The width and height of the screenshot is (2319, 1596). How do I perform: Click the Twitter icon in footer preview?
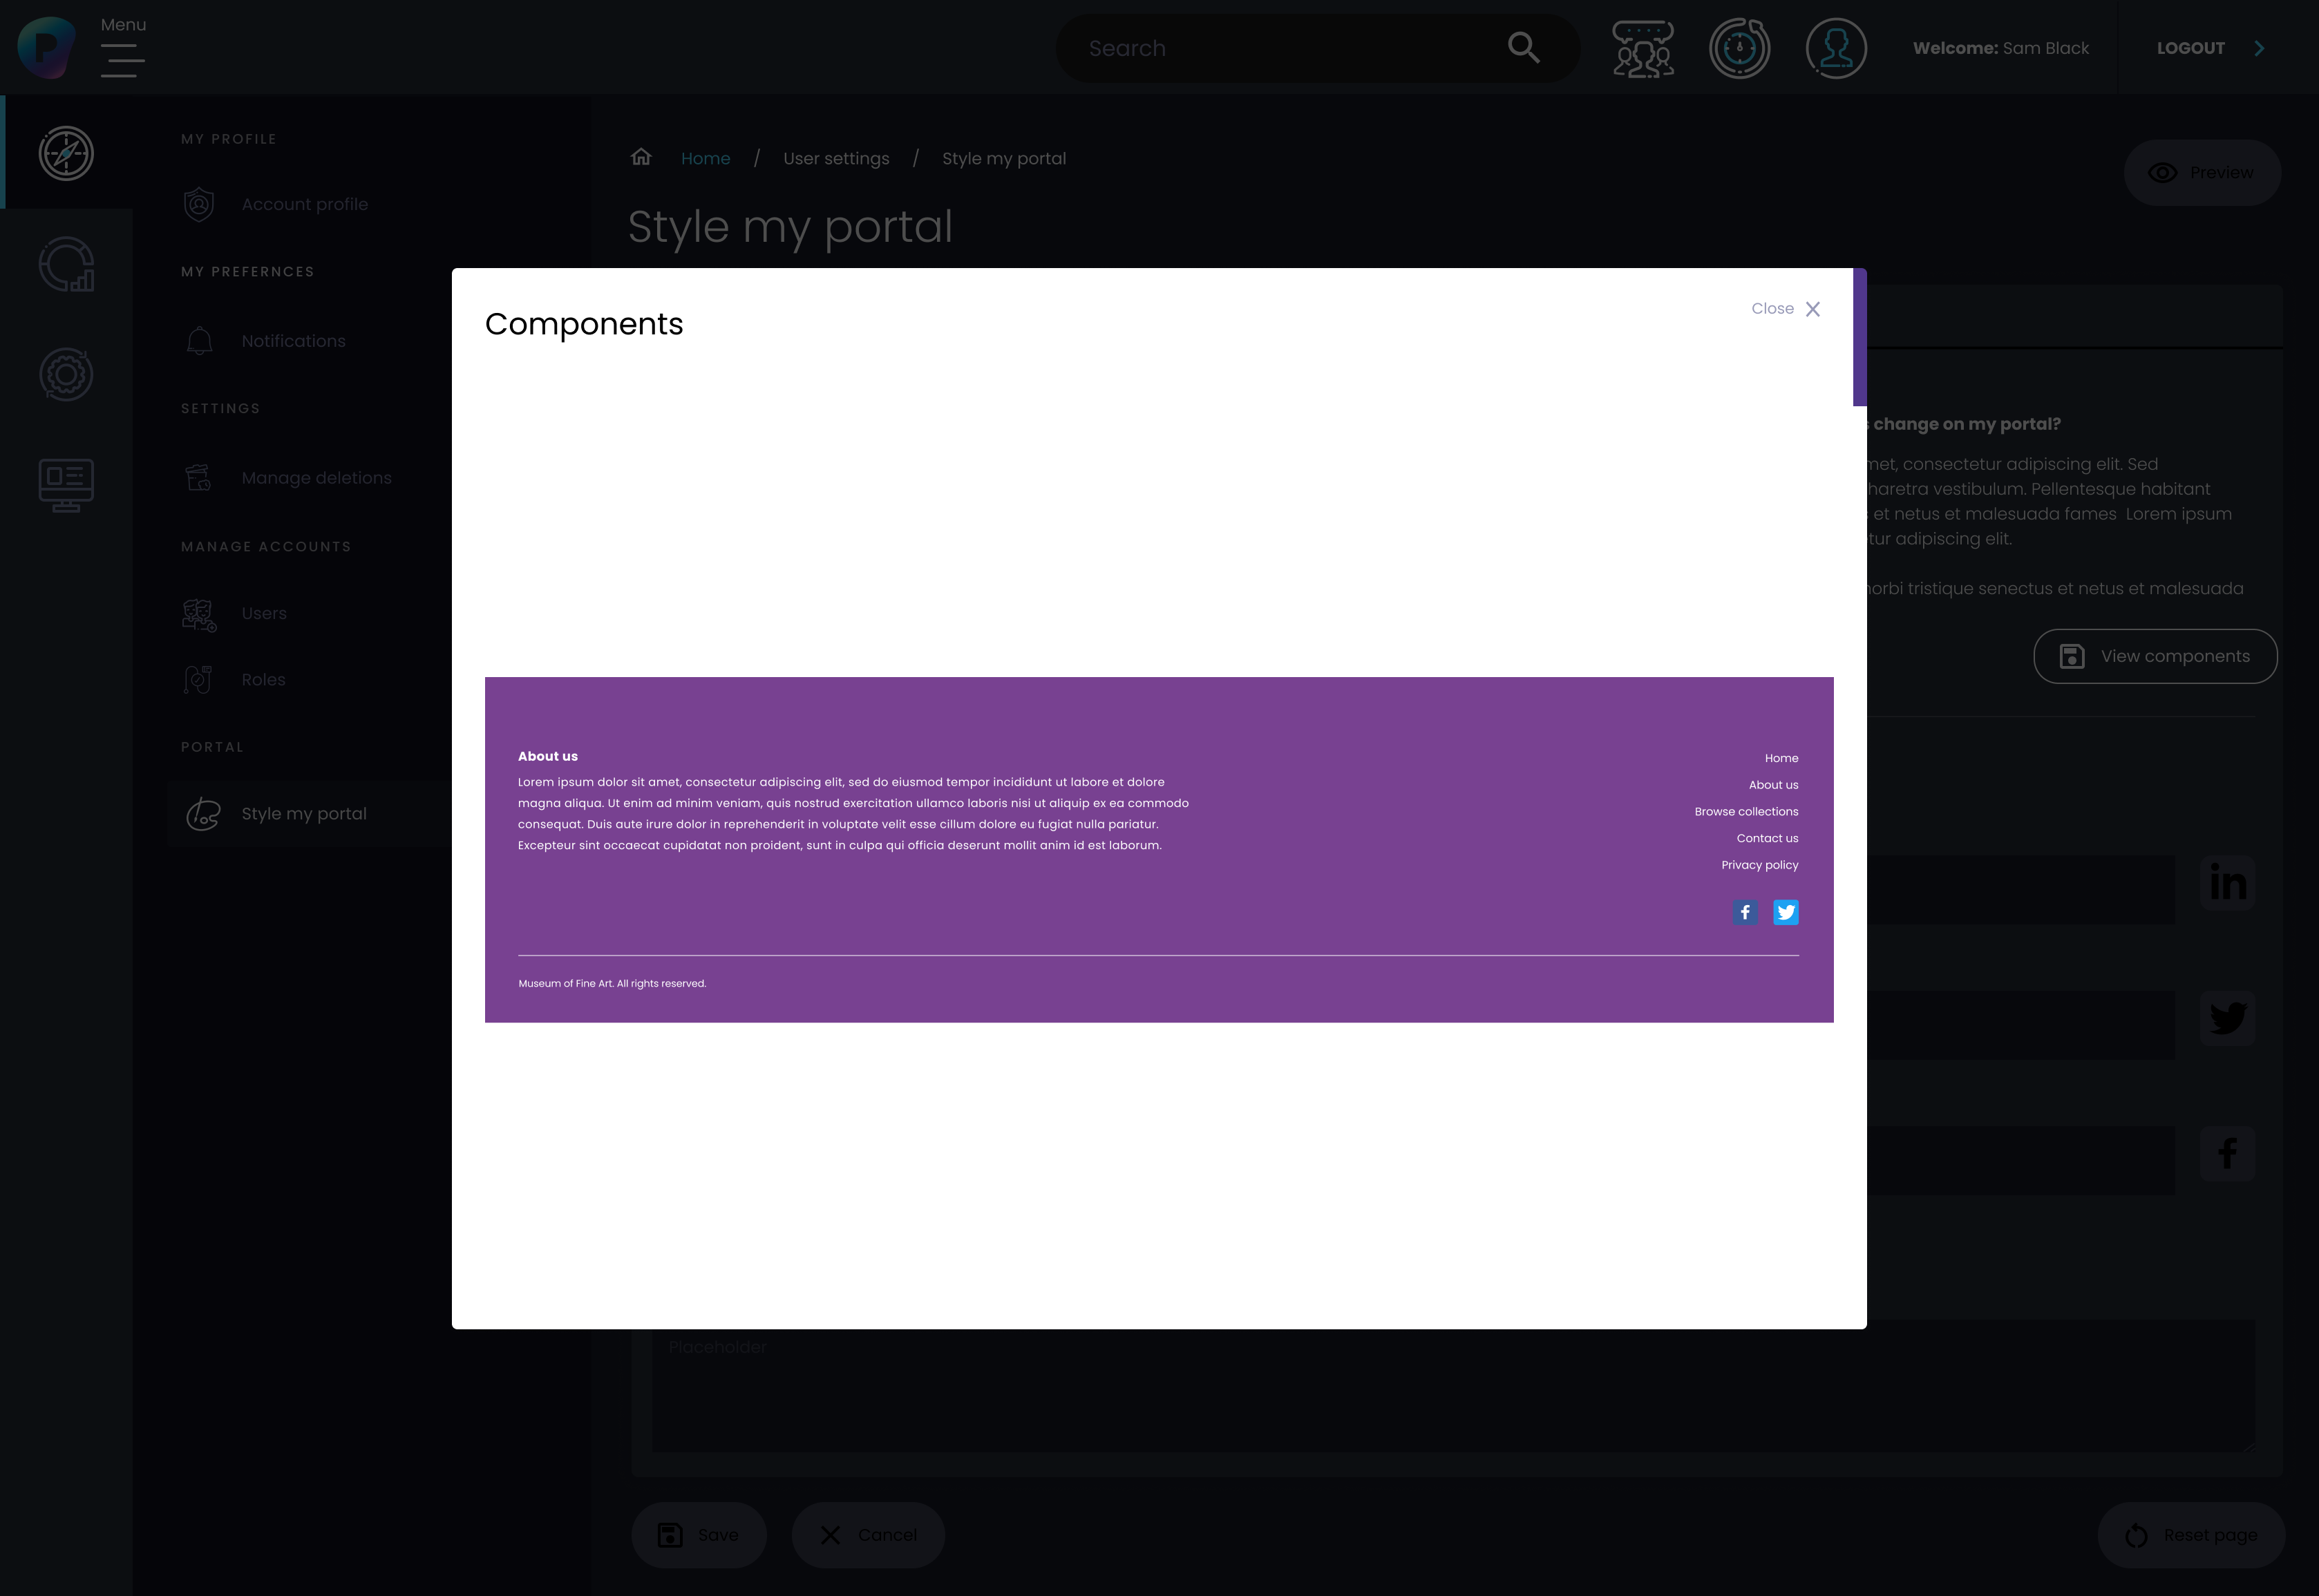pos(1785,912)
